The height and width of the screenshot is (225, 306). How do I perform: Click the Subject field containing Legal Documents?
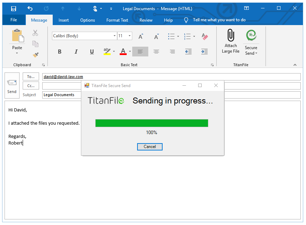tap(61, 94)
